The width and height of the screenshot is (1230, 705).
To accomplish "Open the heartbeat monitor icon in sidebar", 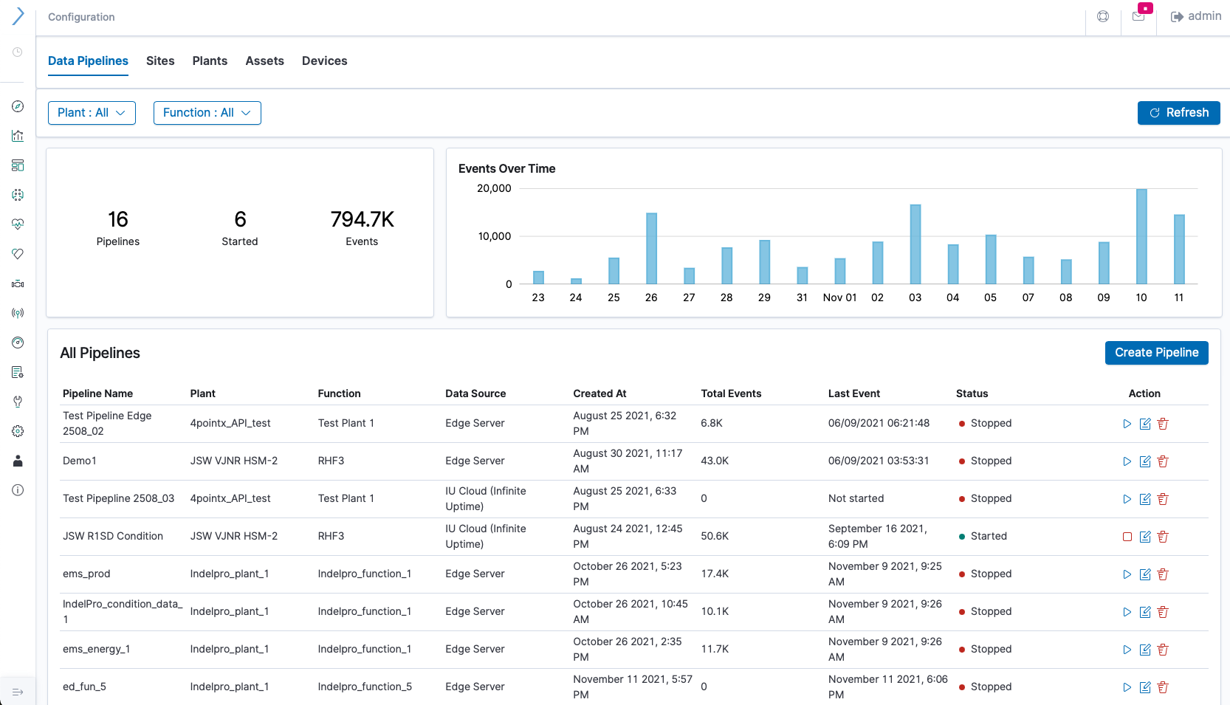I will pos(18,224).
